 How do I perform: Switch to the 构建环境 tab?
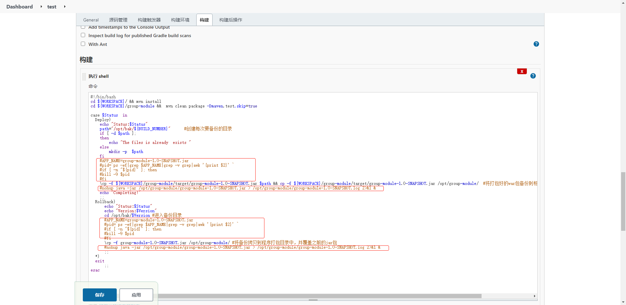click(x=180, y=20)
